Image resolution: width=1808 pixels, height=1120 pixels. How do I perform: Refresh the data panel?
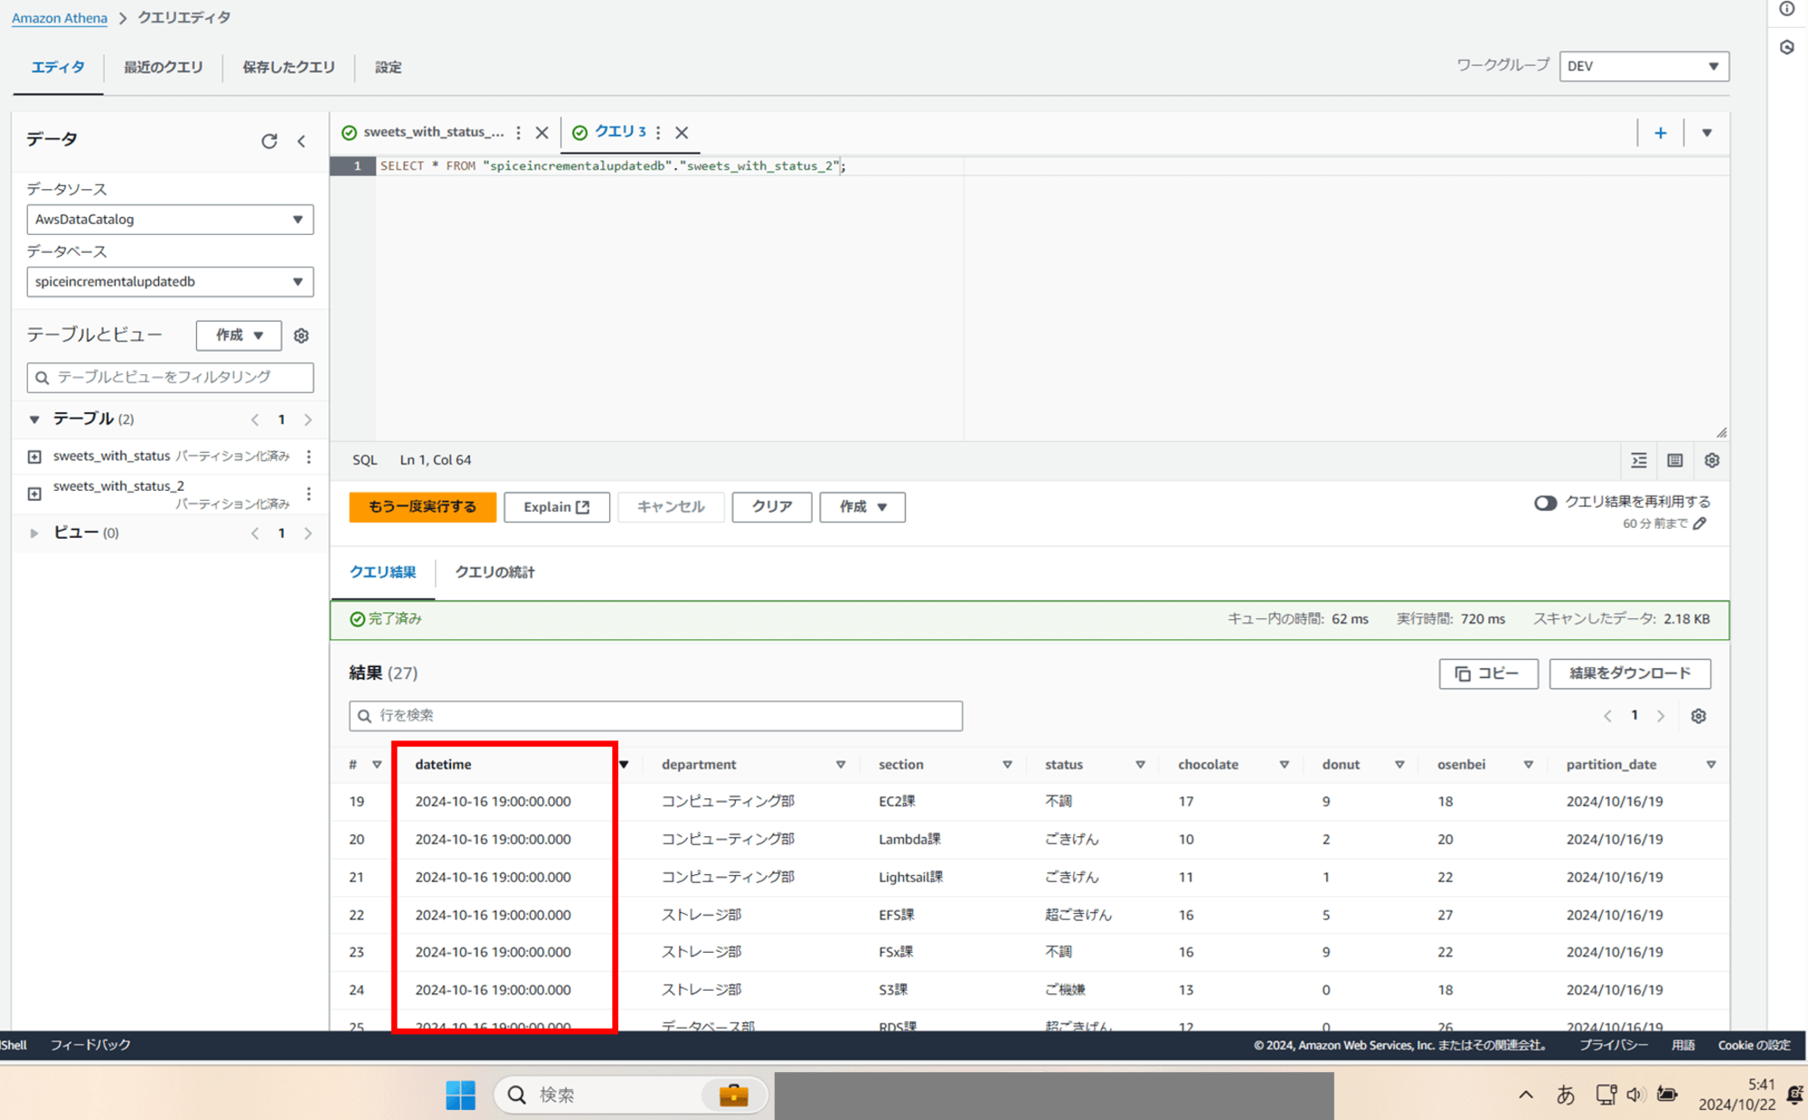(268, 141)
